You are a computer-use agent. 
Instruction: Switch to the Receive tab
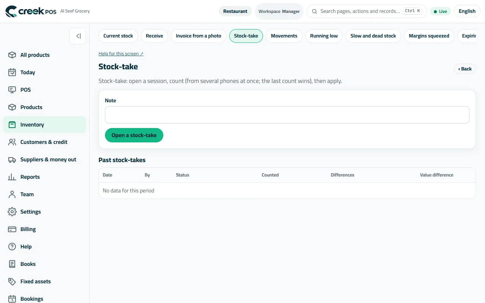point(154,36)
